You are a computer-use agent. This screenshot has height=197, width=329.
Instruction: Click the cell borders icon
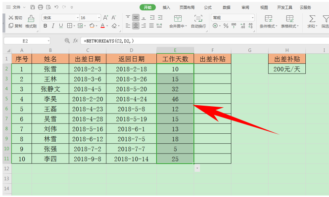pos(69,26)
